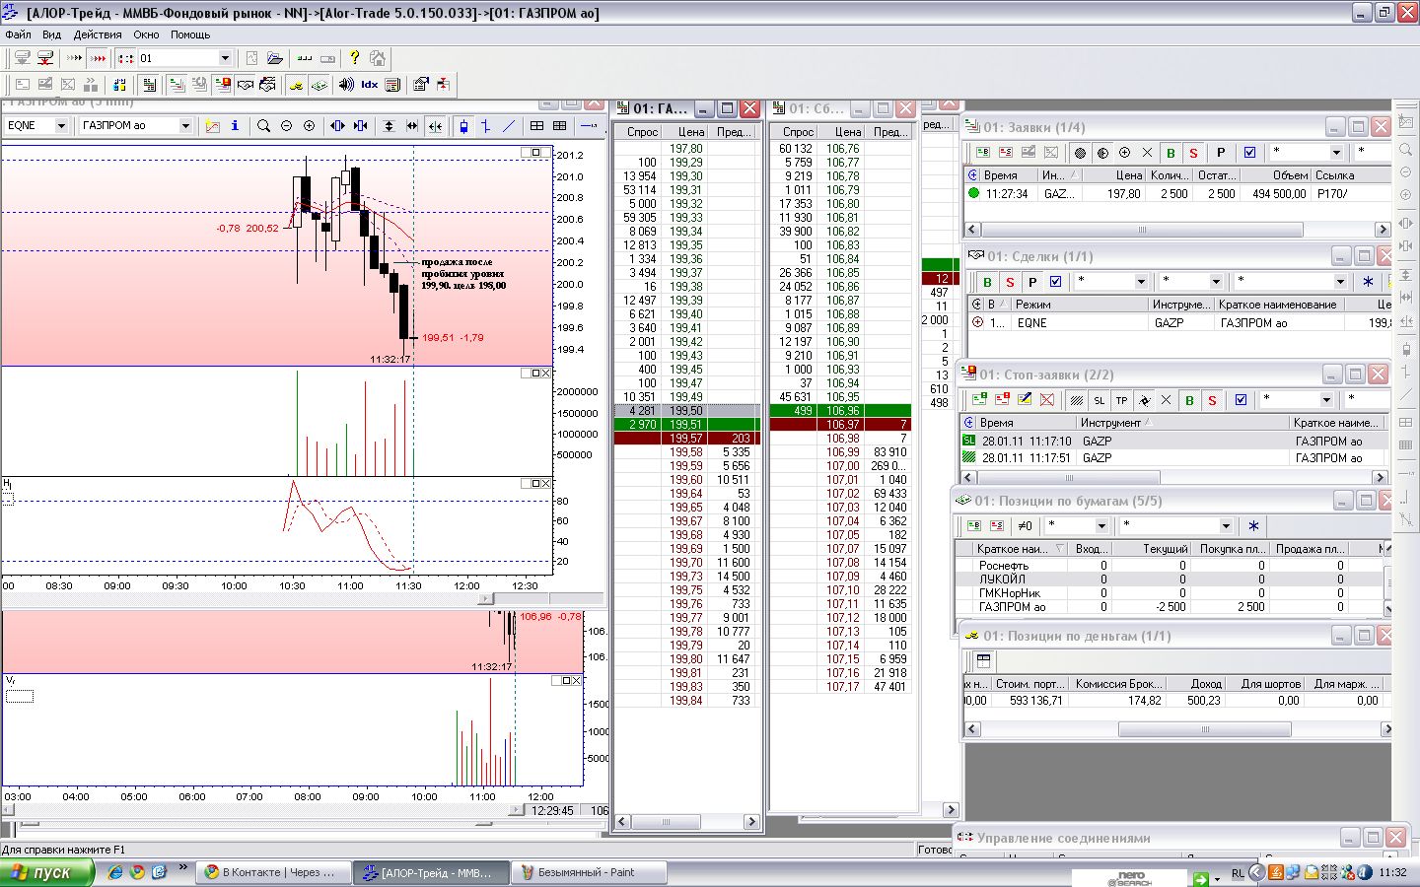Click the candlestick chart type icon

[463, 126]
